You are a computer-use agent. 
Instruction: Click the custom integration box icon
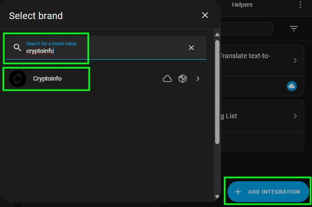click(x=182, y=79)
